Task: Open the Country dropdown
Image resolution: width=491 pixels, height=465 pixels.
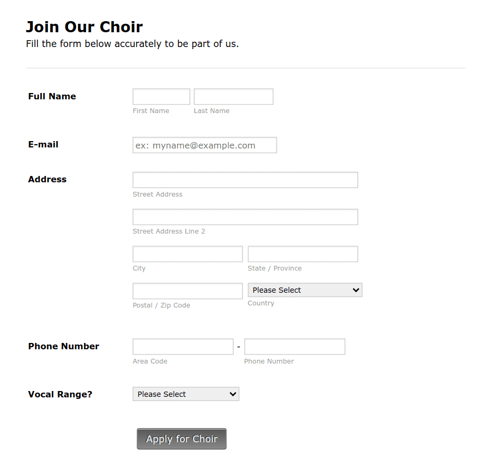Action: coord(305,290)
